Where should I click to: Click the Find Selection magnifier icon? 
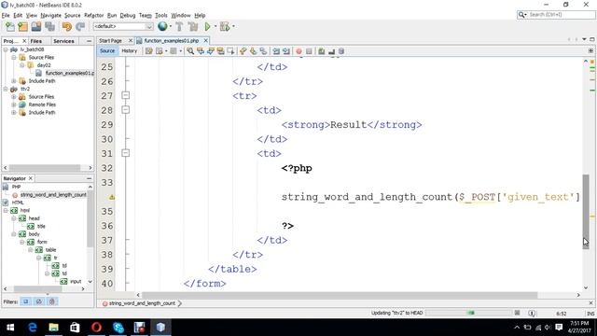(190, 51)
